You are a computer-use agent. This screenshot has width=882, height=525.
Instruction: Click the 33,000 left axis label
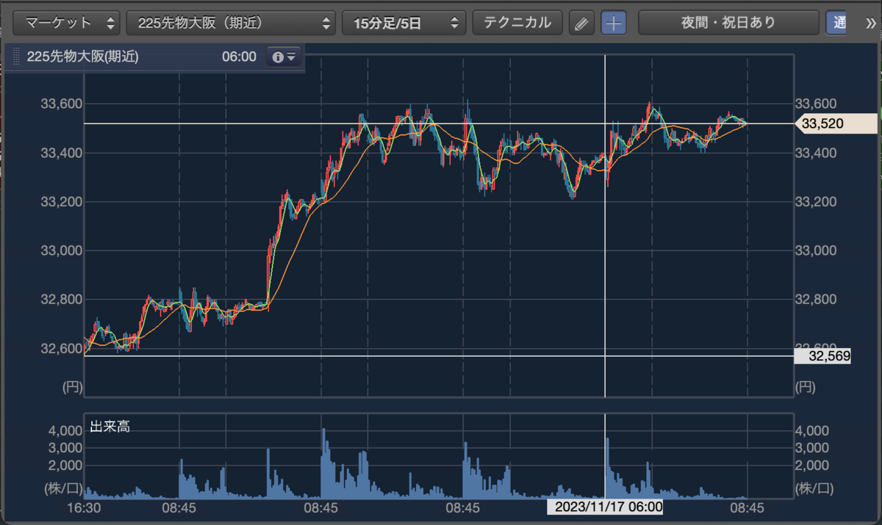click(61, 250)
